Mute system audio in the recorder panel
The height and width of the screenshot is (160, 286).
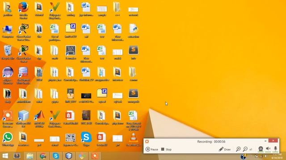pos(268,149)
